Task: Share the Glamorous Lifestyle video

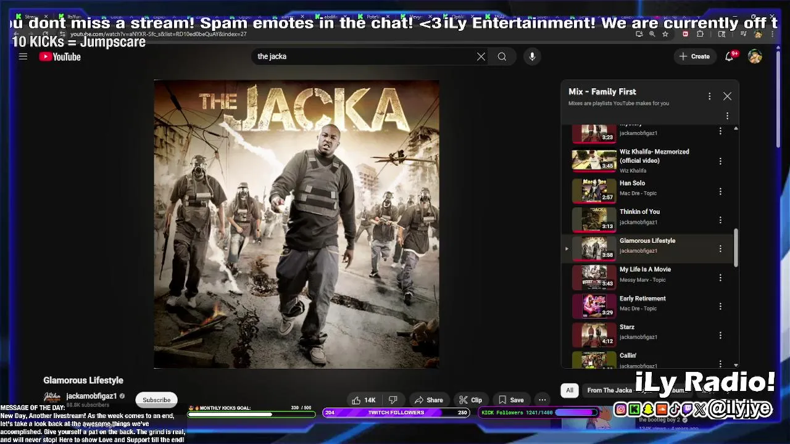Action: 429,400
